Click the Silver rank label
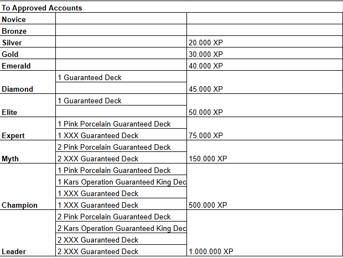This screenshot has height=258, width=343. tap(12, 43)
